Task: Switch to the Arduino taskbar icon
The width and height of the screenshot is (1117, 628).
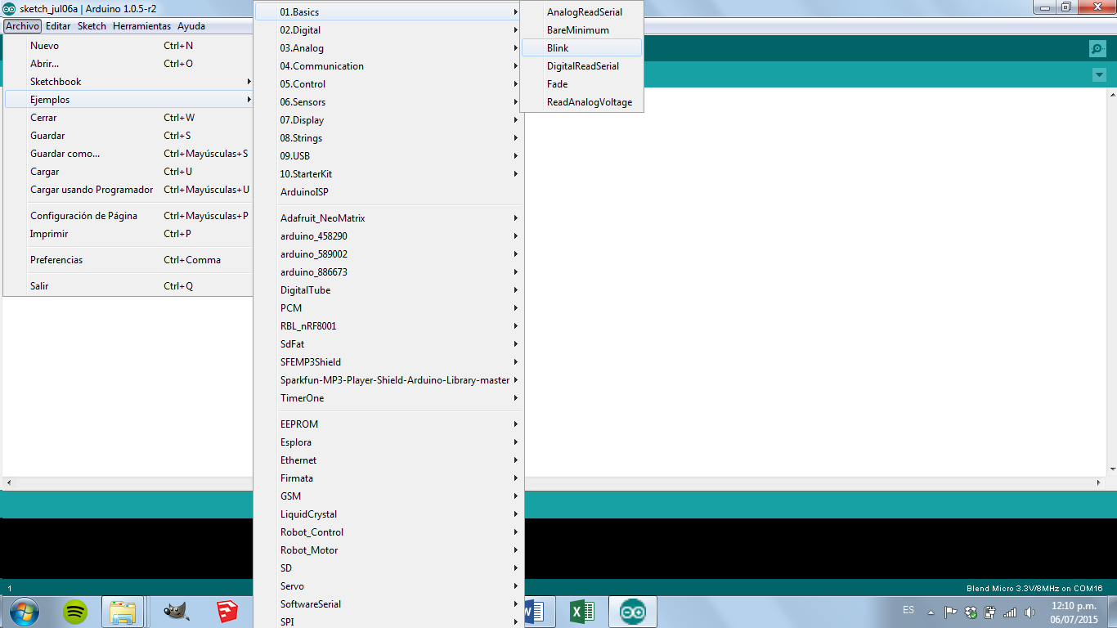Action: [x=632, y=611]
